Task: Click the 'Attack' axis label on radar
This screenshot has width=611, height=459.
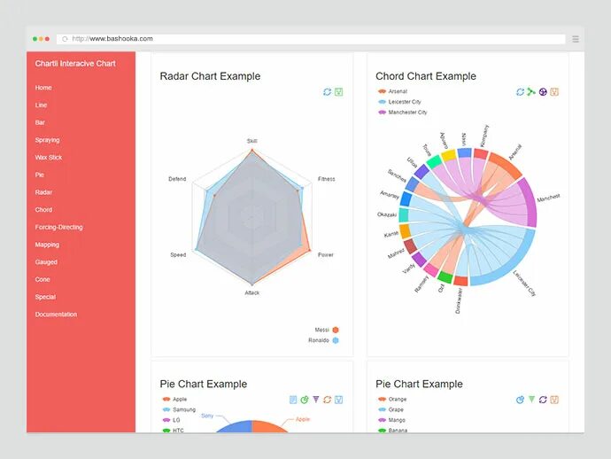Action: pyautogui.click(x=252, y=293)
